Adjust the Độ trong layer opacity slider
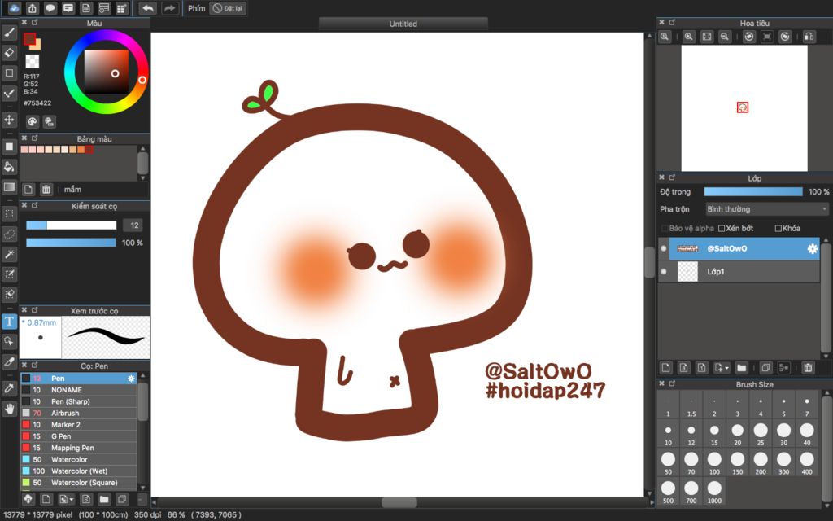833x521 pixels. 753,191
